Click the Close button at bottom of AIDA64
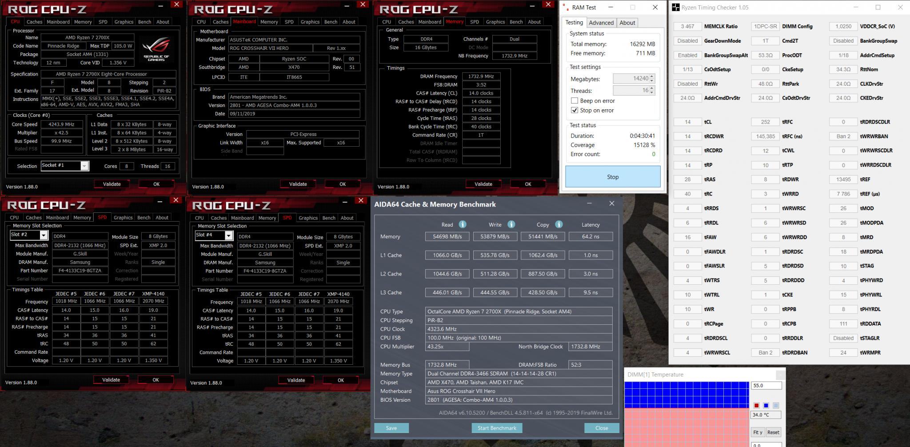The width and height of the screenshot is (910, 447). tap(602, 428)
